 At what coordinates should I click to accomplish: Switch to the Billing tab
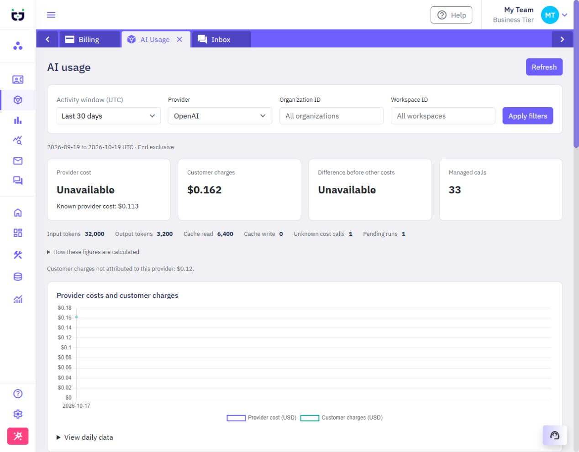pos(90,39)
